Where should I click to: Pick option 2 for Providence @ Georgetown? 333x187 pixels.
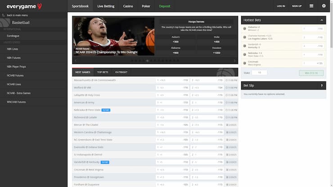click(x=207, y=177)
